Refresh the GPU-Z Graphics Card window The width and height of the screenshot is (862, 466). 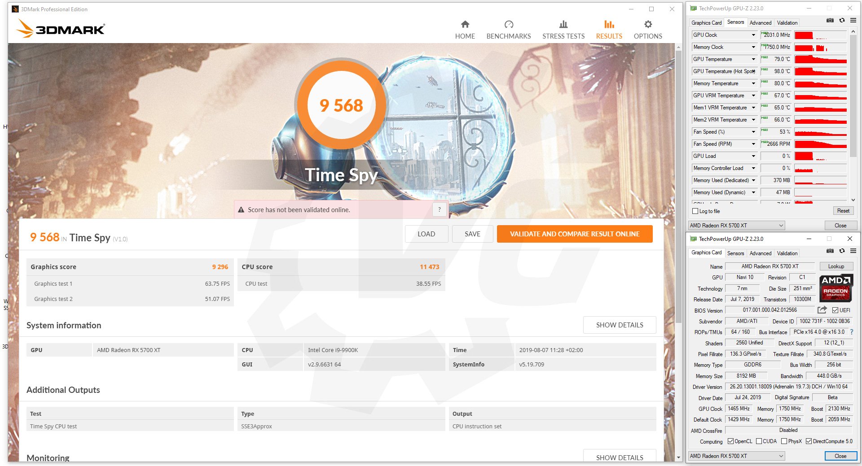pos(842,251)
